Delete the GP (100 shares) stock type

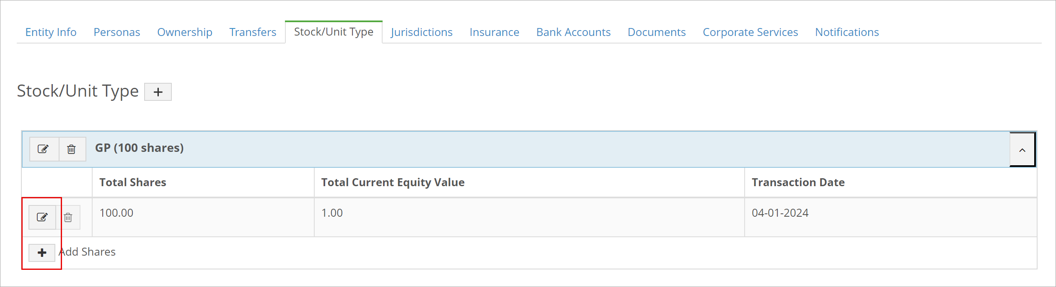pos(72,149)
